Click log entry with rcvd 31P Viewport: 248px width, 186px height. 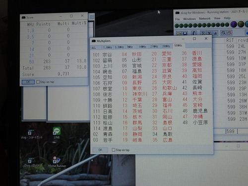pos(237,64)
